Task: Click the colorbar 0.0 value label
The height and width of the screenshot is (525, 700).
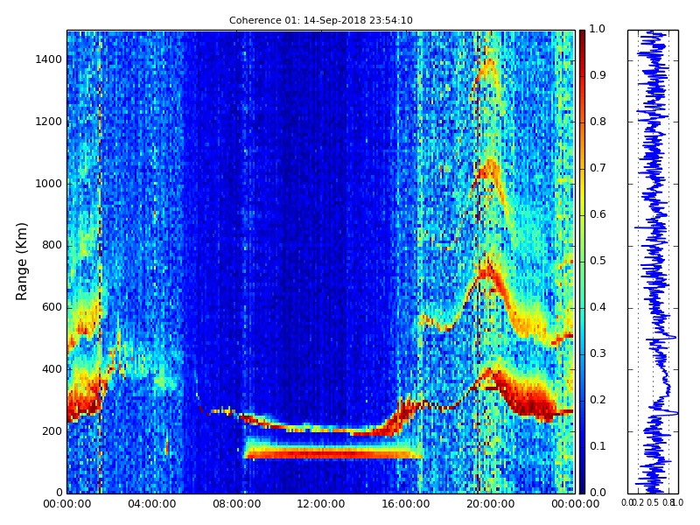Action: (x=598, y=493)
